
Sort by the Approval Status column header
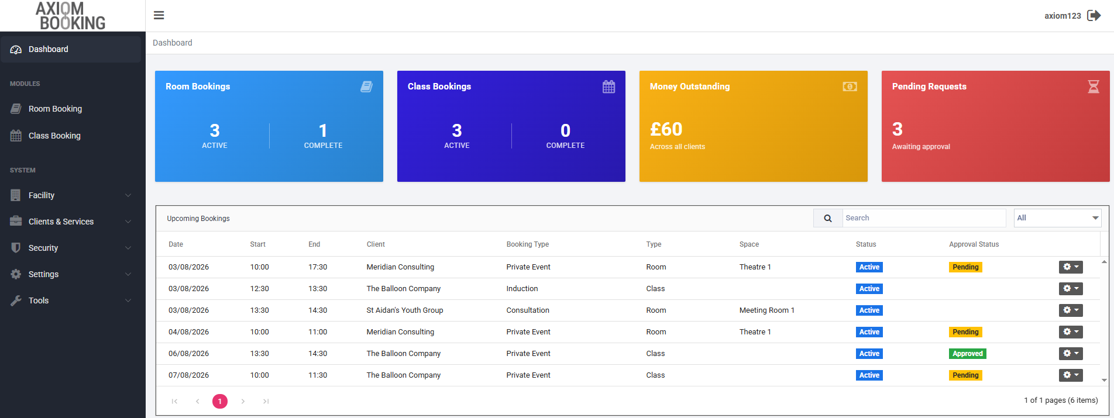pos(974,244)
